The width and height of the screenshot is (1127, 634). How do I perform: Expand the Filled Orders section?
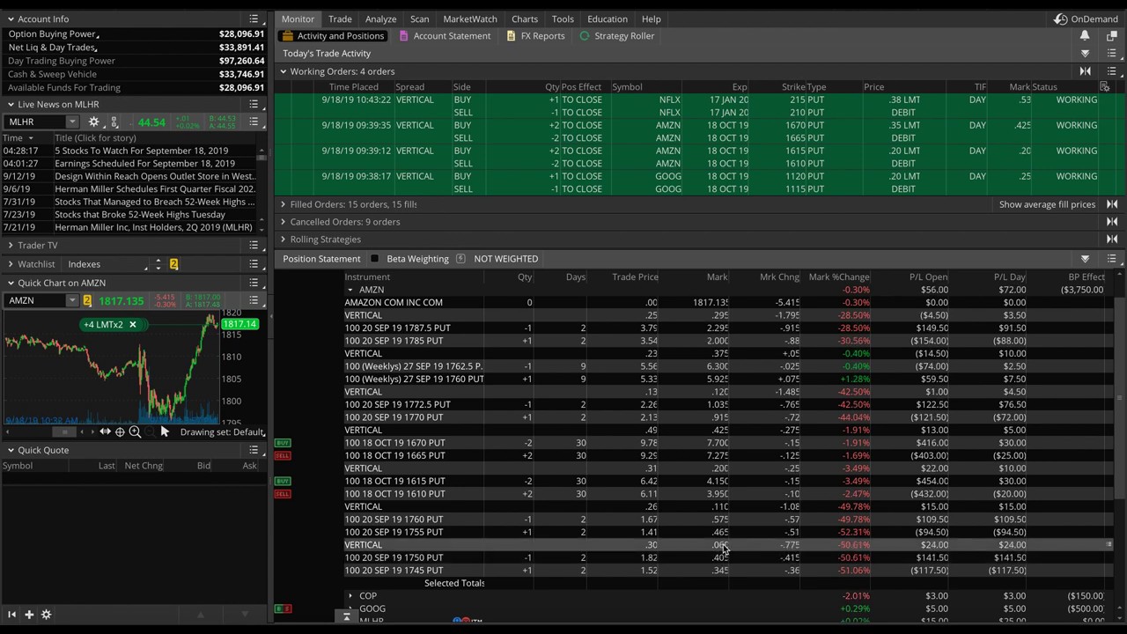coord(284,204)
